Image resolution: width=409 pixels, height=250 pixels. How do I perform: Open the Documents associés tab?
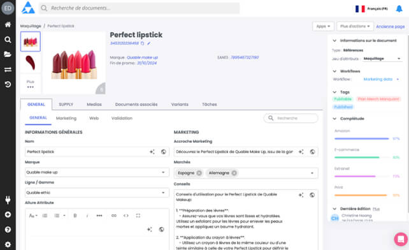pyautogui.click(x=136, y=104)
